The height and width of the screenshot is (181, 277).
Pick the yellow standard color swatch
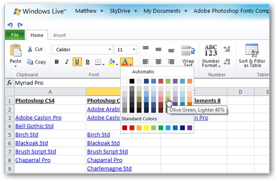pos(146,127)
